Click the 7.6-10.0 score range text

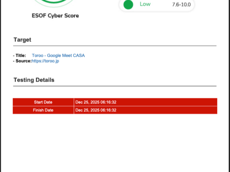(181, 5)
